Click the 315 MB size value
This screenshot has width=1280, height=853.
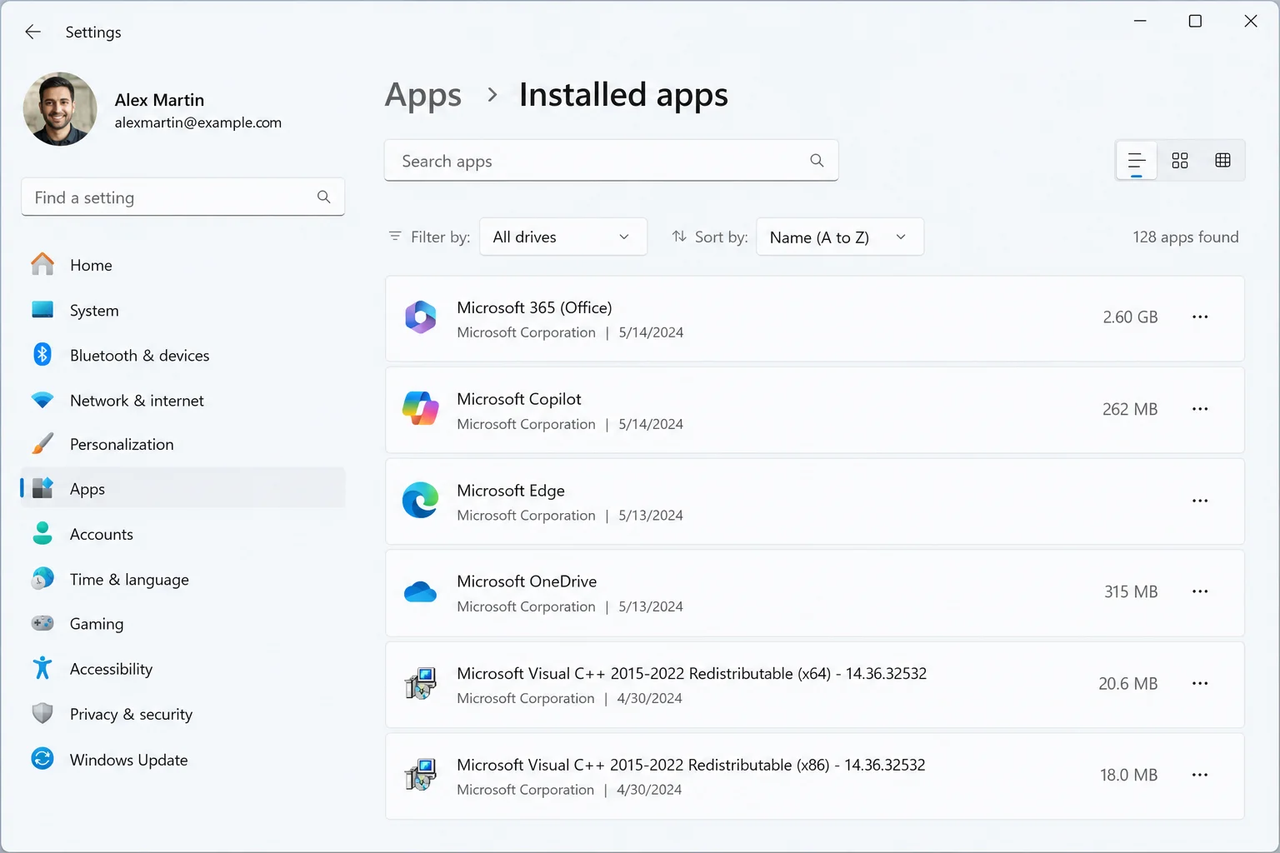[x=1131, y=591]
